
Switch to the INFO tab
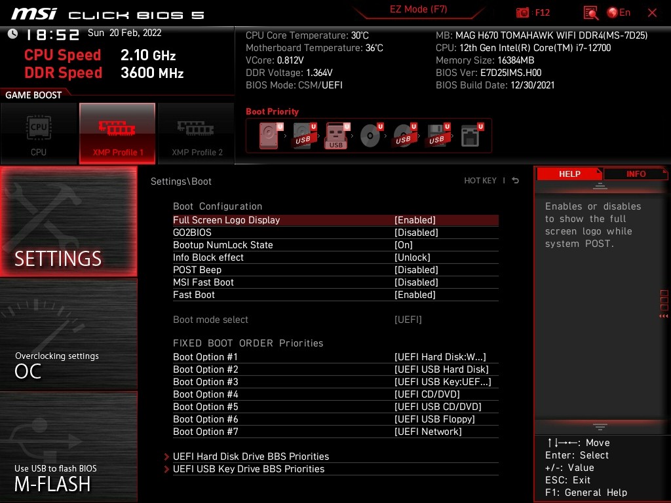click(x=635, y=174)
